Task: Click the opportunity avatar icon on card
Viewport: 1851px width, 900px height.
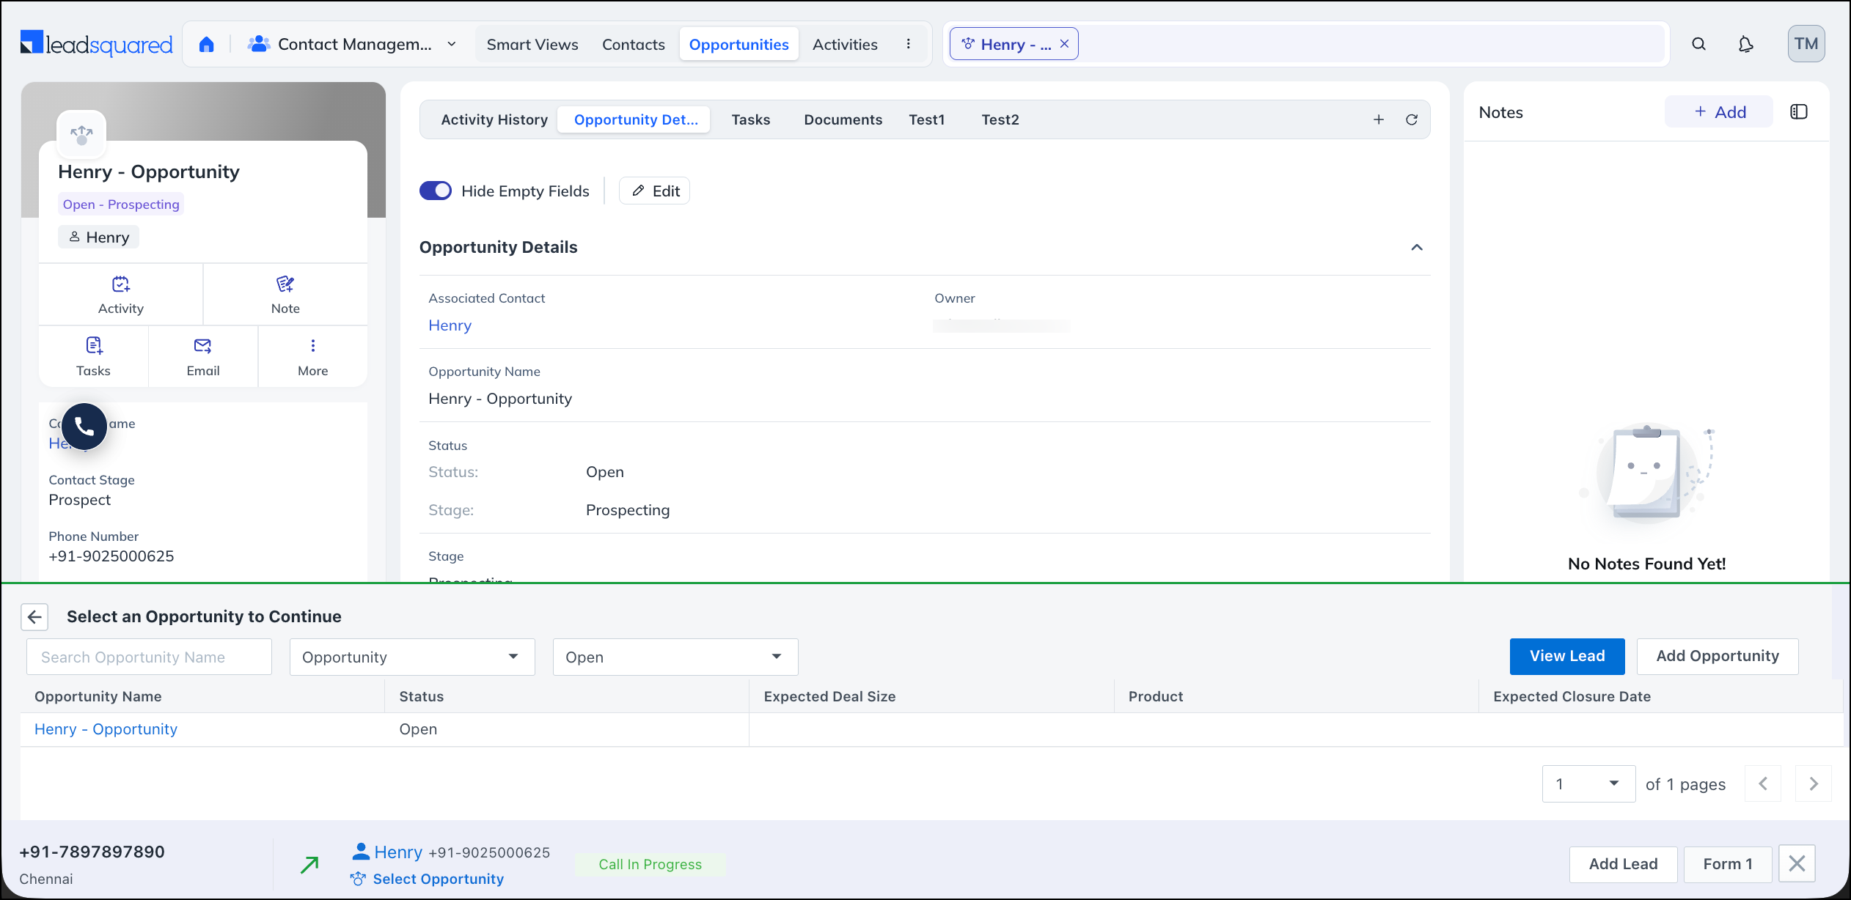Action: point(81,134)
